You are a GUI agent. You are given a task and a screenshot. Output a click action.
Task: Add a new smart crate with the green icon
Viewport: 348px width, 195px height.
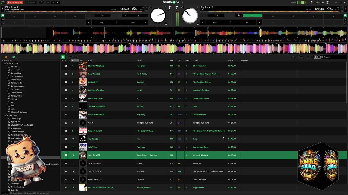(14, 57)
